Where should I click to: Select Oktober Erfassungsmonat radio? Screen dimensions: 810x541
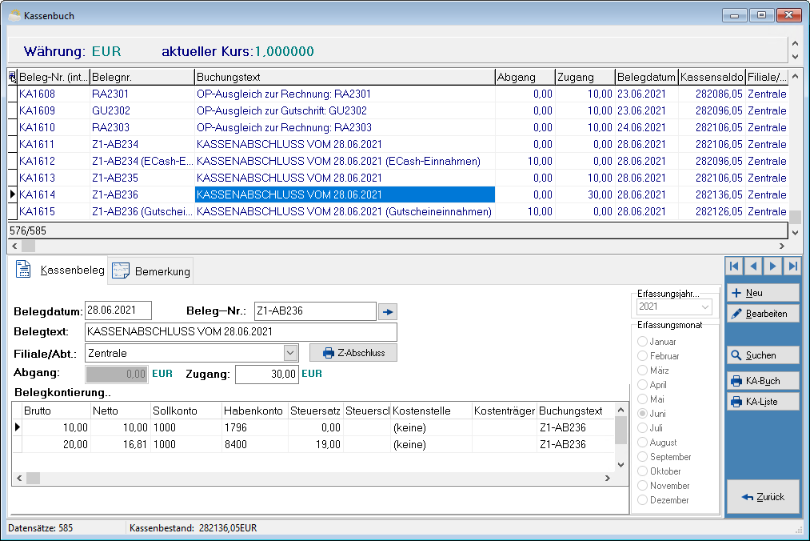(642, 471)
